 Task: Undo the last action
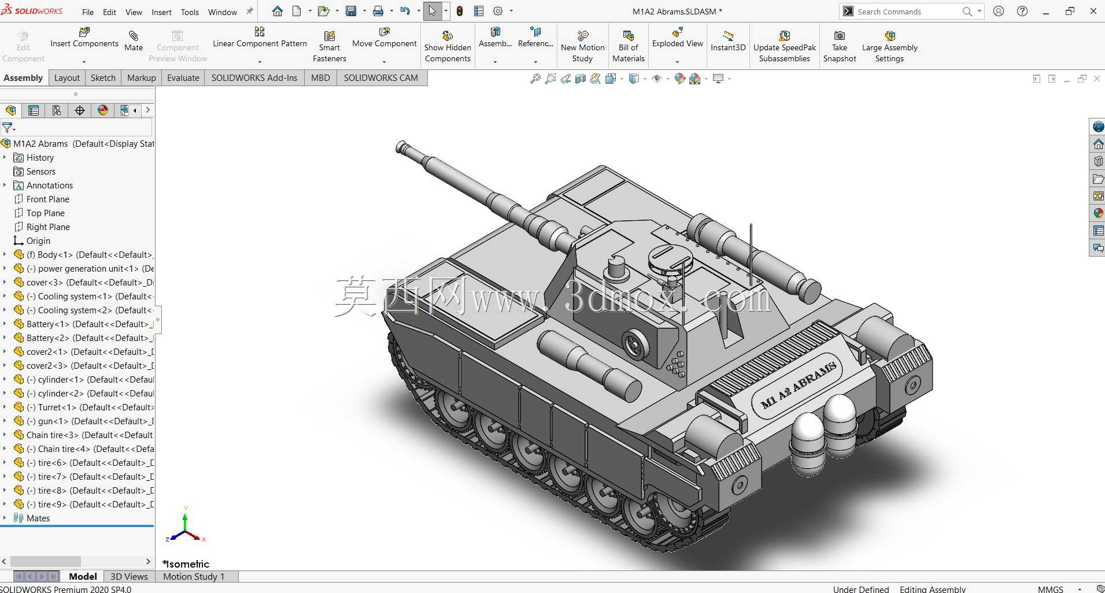(x=405, y=11)
